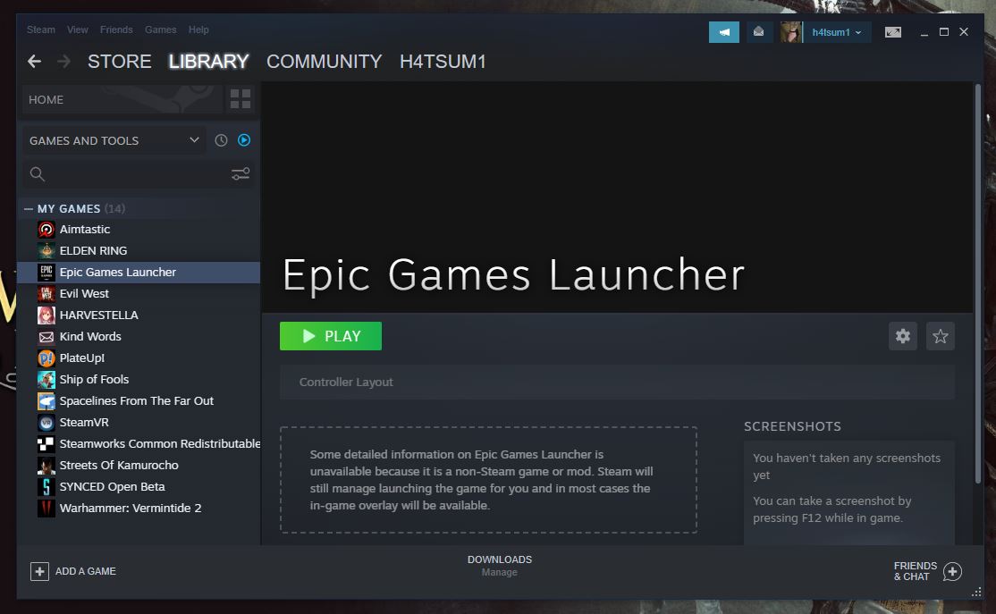
Task: Open the Steam menu
Action: click(x=40, y=29)
